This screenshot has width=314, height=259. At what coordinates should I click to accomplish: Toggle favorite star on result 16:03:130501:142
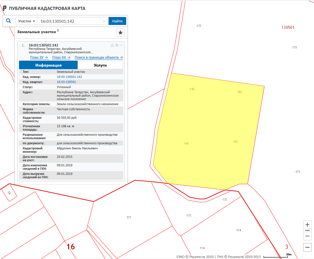click(x=117, y=45)
